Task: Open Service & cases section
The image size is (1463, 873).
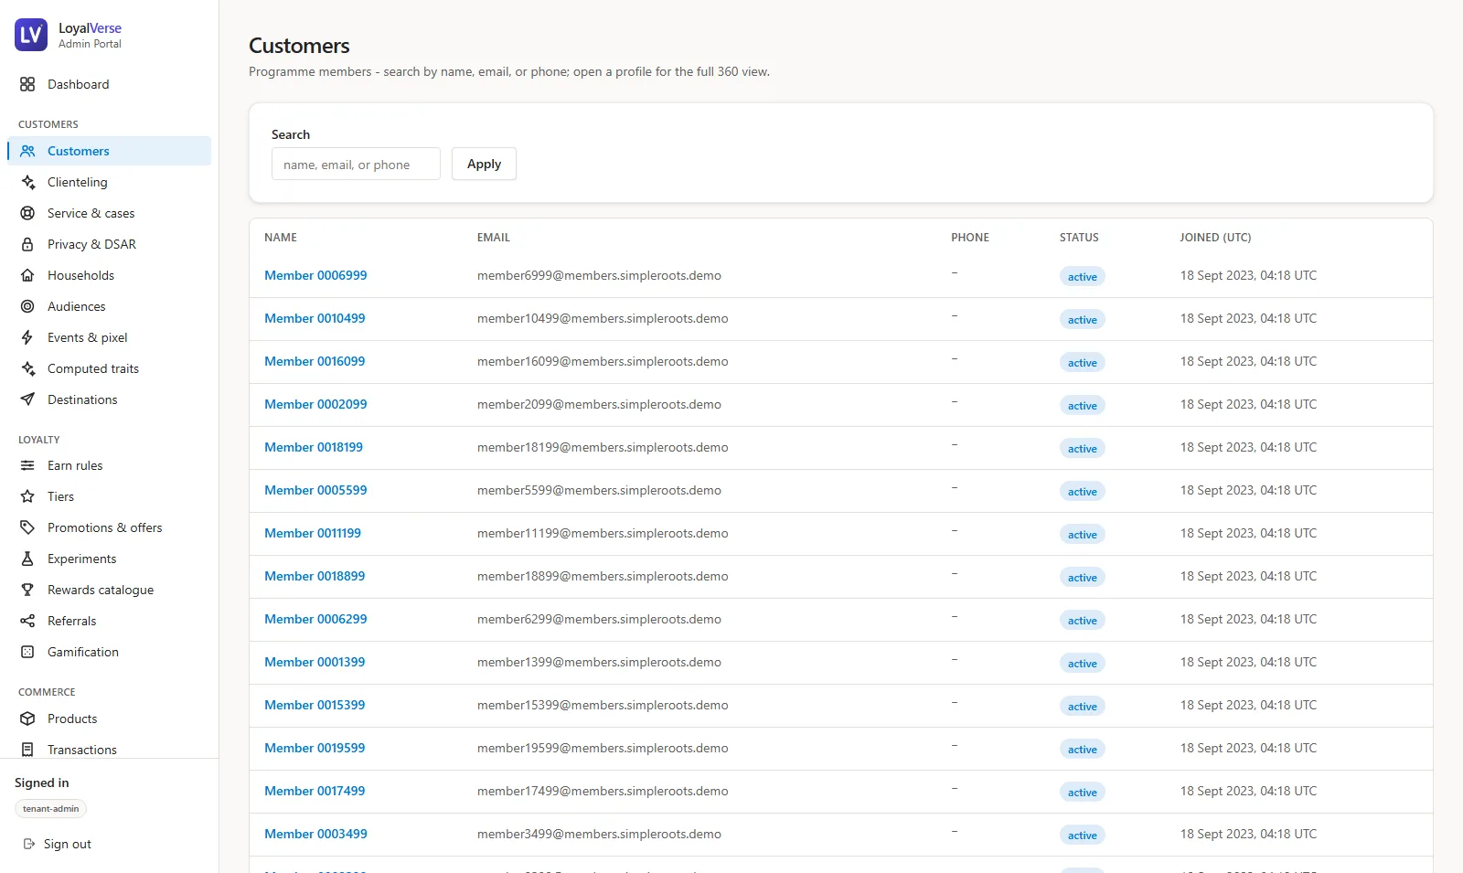Action: click(109, 213)
